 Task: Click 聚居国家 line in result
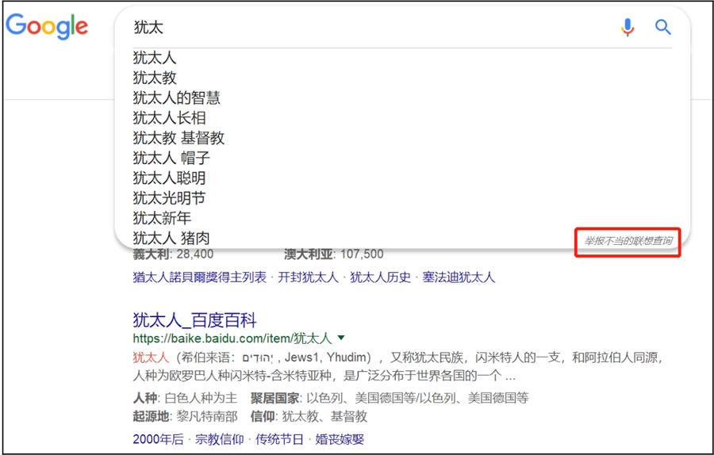point(390,398)
